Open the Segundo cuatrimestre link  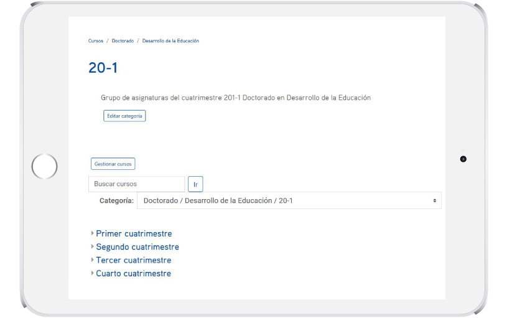click(137, 247)
